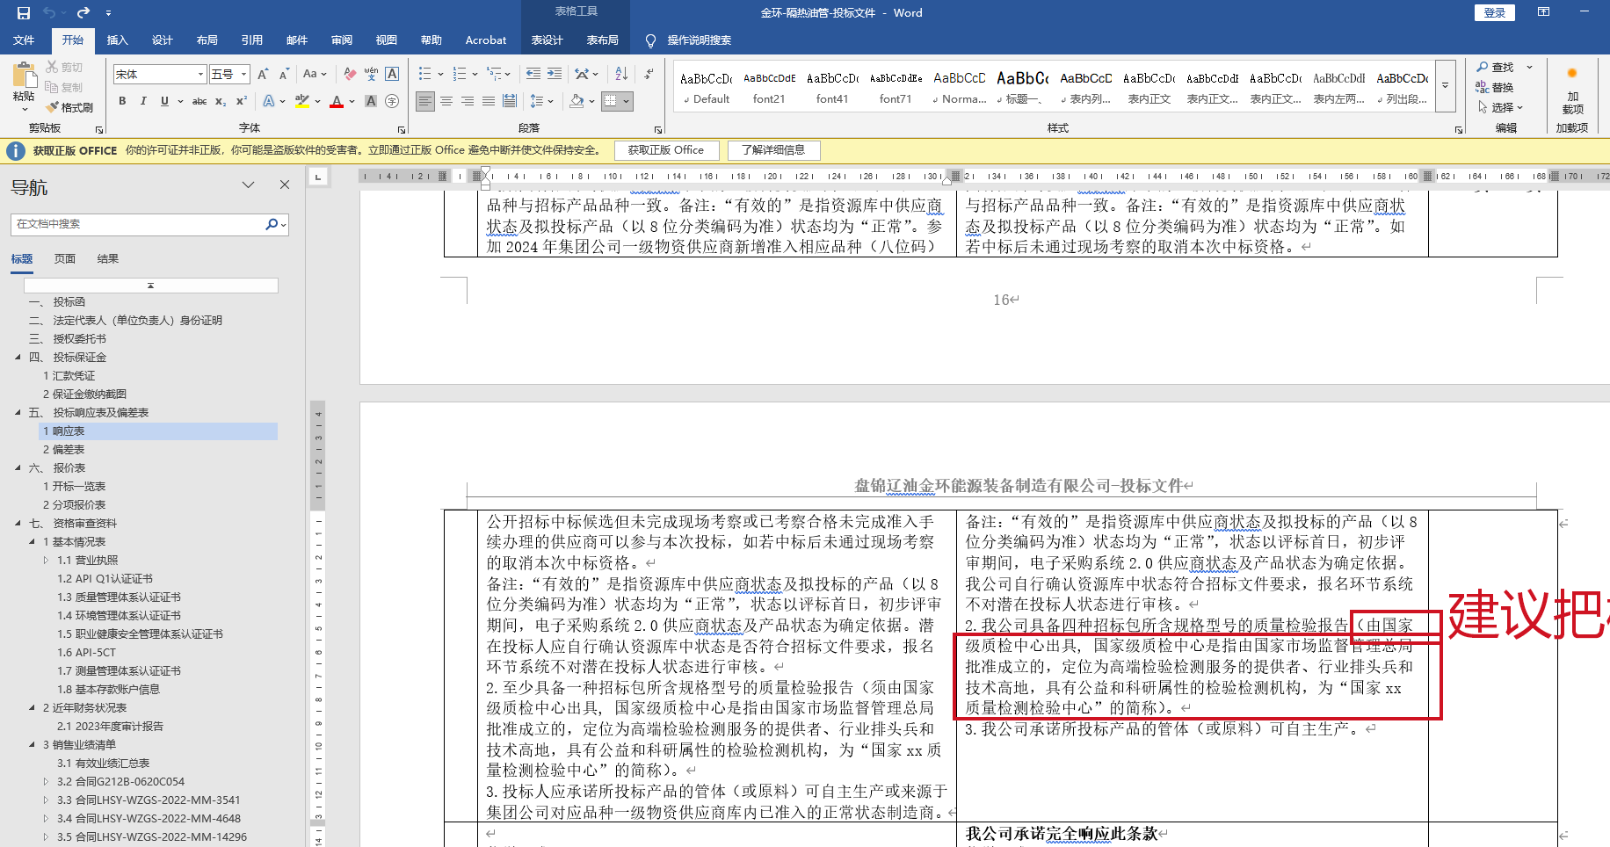Screen dimensions: 1610x847
Task: Apply the yellow text highlight color
Action: [302, 101]
